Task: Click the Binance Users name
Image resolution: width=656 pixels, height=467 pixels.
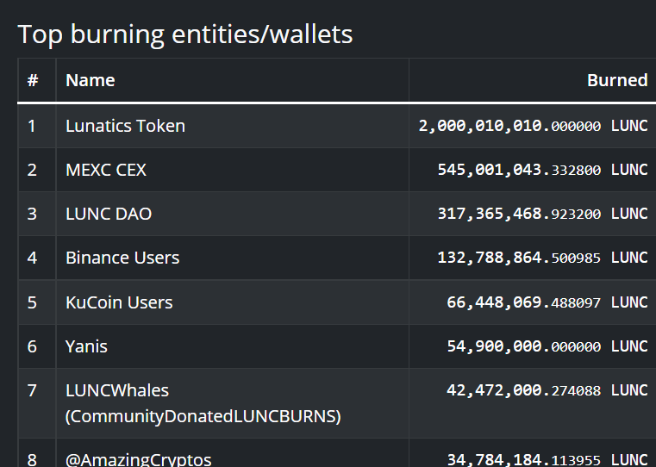Action: click(122, 258)
